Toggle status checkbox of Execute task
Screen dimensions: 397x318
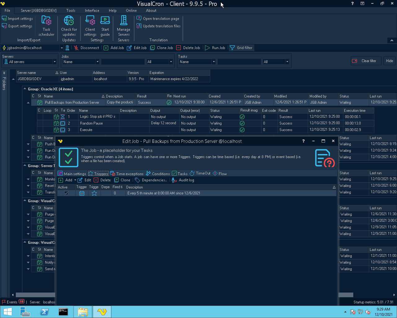[56, 130]
